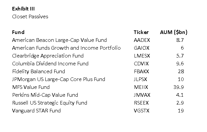Select American Funds Growth and Income Portfolio
207x132 pixels.
pos(66,48)
